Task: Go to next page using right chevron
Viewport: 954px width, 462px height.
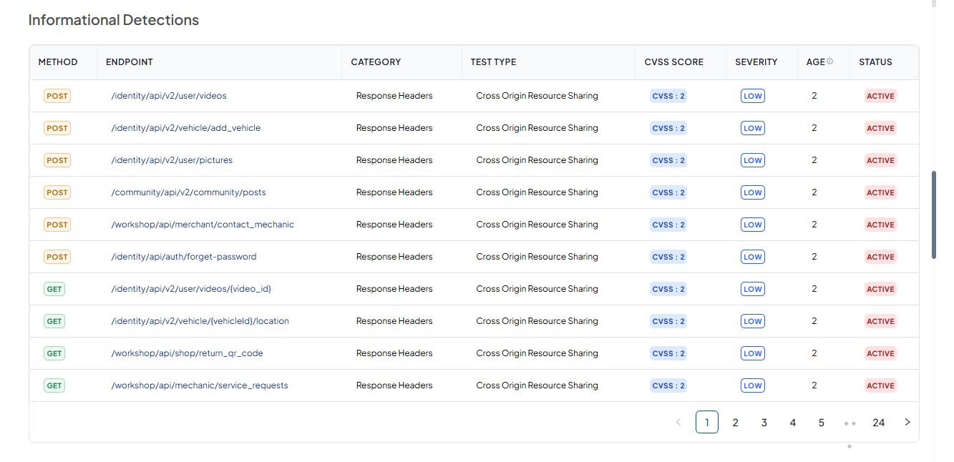Action: click(907, 422)
